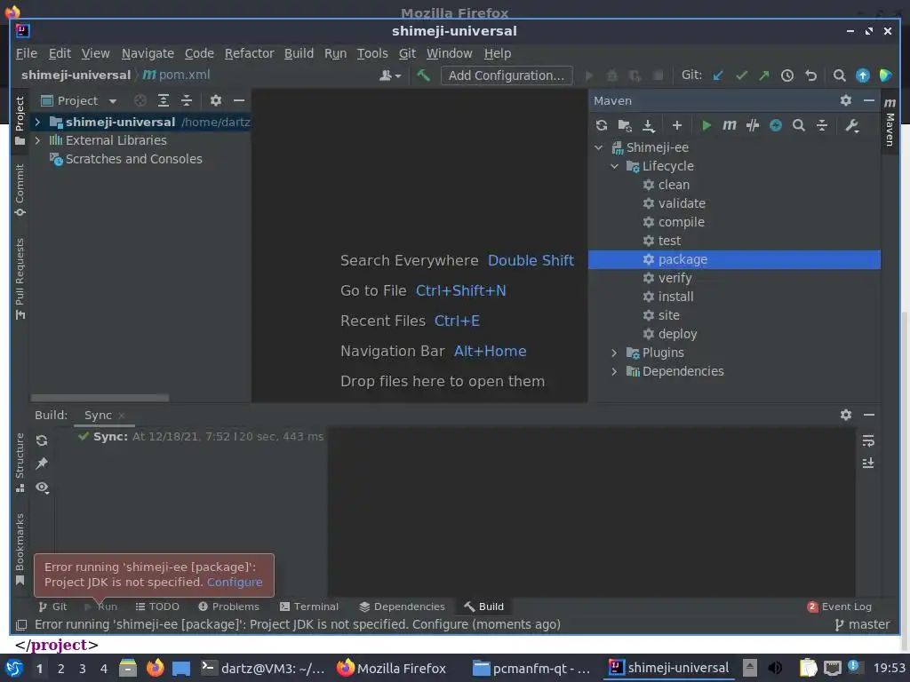Click Build project hammer icon
Image resolution: width=910 pixels, height=682 pixels.
(x=423, y=75)
